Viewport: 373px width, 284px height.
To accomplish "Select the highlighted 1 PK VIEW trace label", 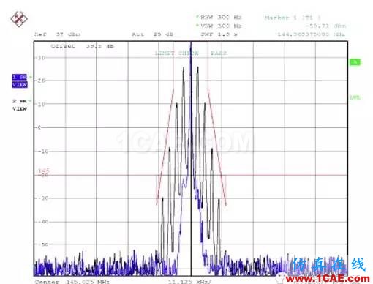I will (x=20, y=81).
